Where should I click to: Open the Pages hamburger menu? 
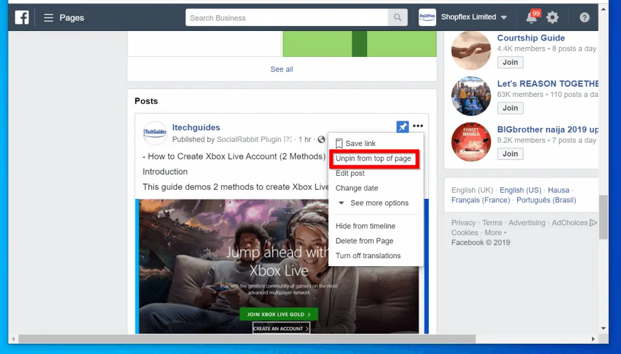[x=49, y=18]
